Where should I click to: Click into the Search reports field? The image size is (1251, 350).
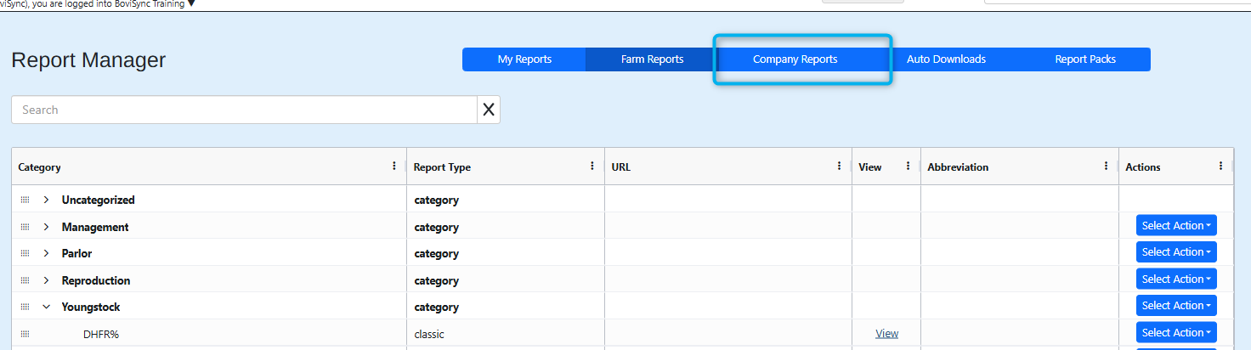point(244,110)
